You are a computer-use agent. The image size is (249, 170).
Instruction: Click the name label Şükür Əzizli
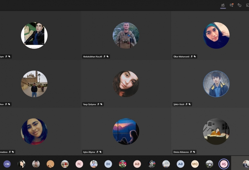179,104
